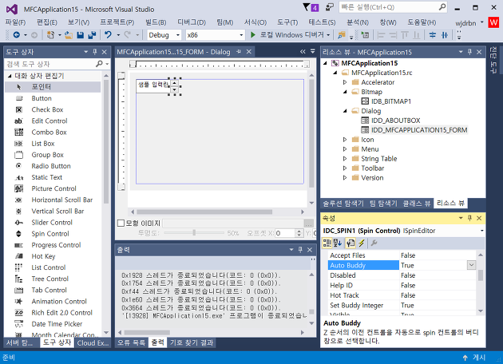Select the Button tool in toolbox
The width and height of the screenshot is (503, 364).
(42, 98)
